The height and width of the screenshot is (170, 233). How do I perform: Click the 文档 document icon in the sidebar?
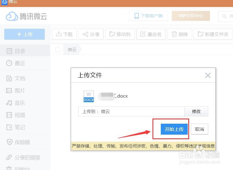coord(9,78)
